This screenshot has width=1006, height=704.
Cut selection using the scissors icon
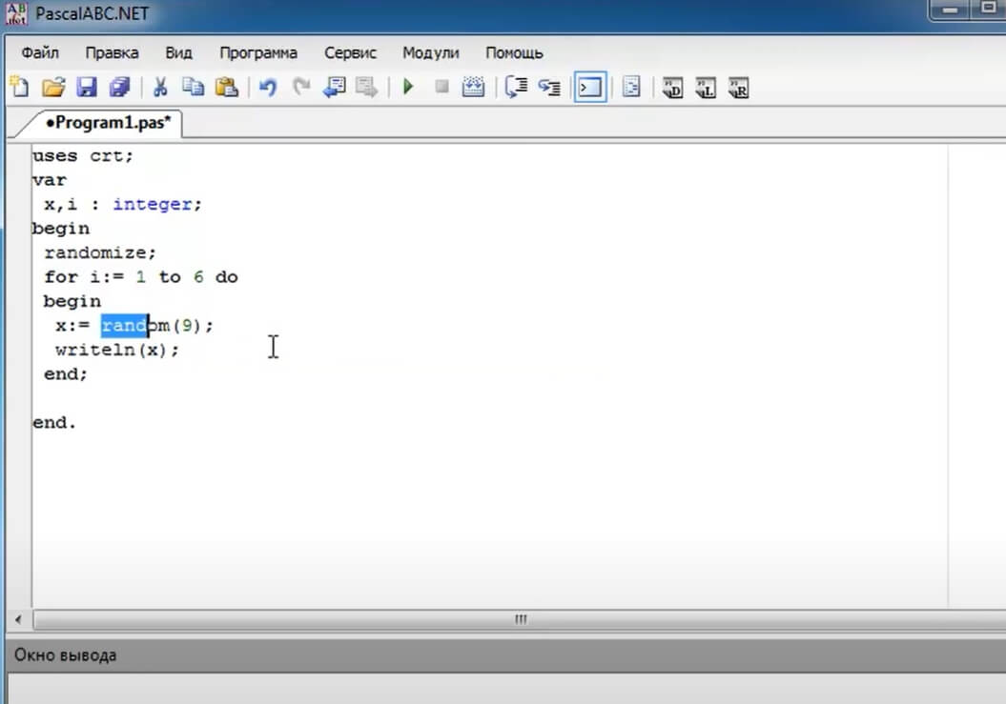pyautogui.click(x=160, y=88)
